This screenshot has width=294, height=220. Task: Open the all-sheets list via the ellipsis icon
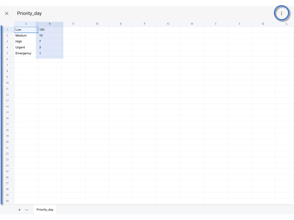(x=26, y=210)
